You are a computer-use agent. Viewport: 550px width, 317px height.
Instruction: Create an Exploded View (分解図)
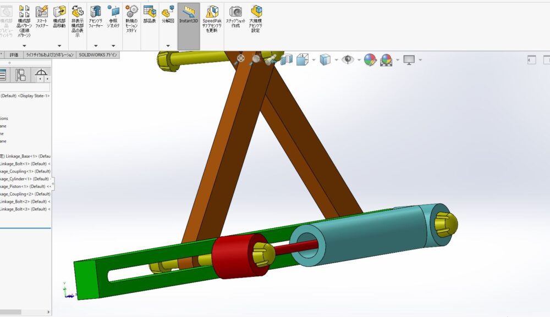pyautogui.click(x=168, y=14)
